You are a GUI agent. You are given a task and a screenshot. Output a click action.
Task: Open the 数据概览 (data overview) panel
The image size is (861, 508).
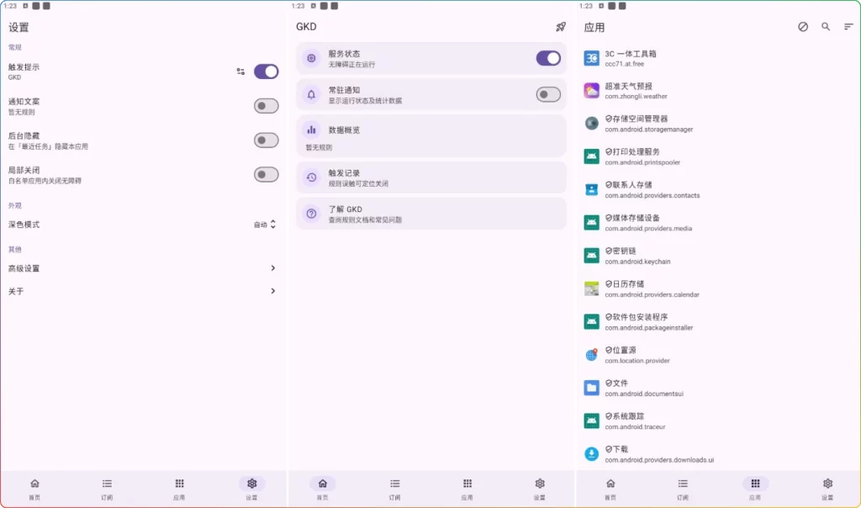430,135
